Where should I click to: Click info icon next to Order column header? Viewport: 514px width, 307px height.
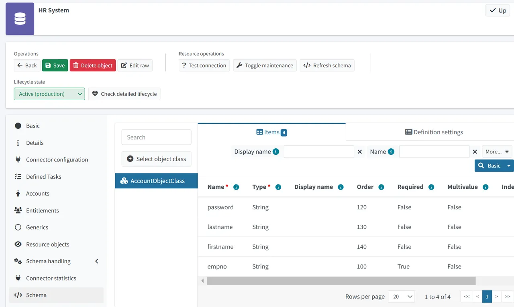coord(381,187)
